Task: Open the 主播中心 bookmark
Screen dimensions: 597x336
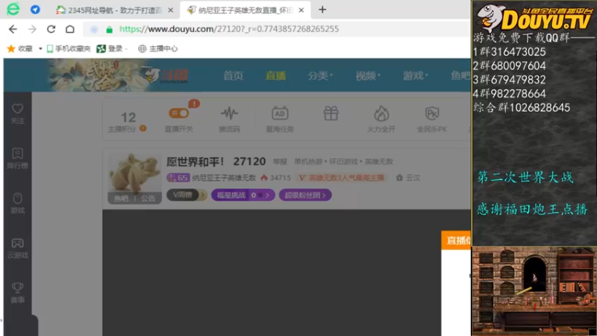Action: tap(158, 49)
